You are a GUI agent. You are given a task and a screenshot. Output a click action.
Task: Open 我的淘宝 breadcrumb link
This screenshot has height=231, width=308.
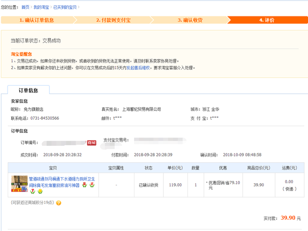(x=41, y=7)
